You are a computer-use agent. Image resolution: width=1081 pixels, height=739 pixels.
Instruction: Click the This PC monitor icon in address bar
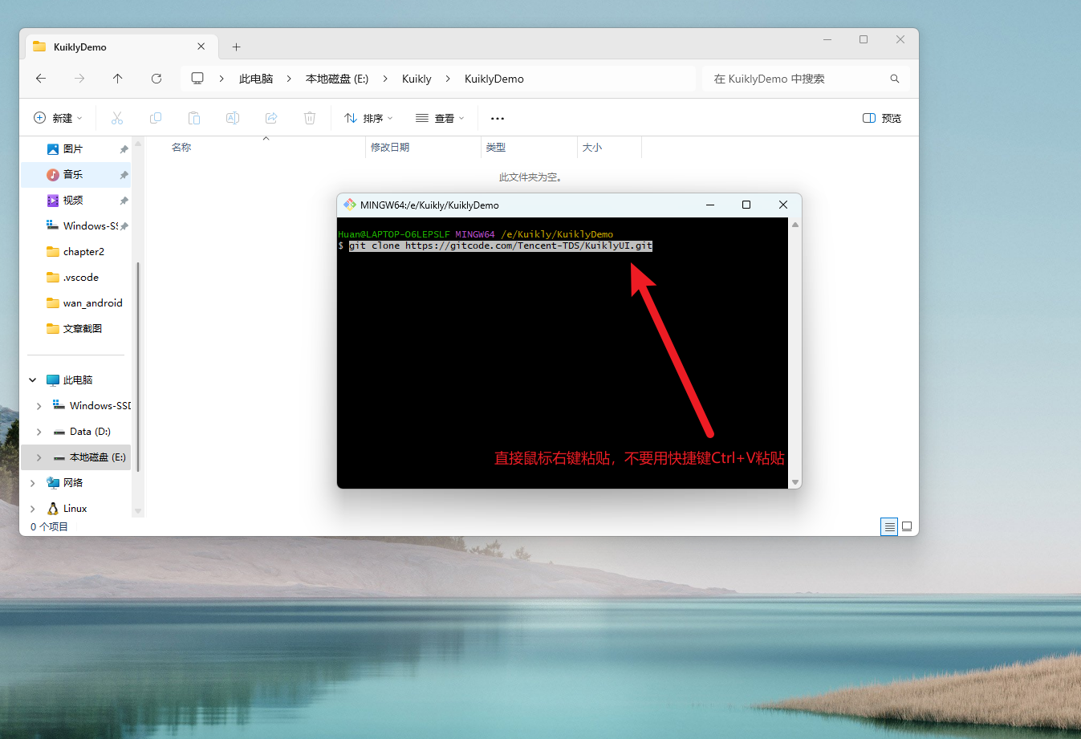tap(197, 79)
